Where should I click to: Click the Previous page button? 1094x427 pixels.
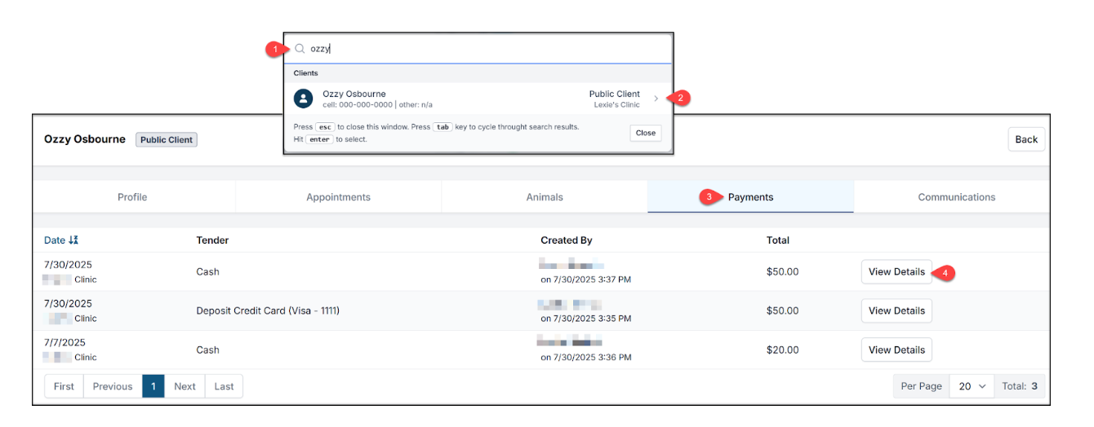tap(113, 386)
